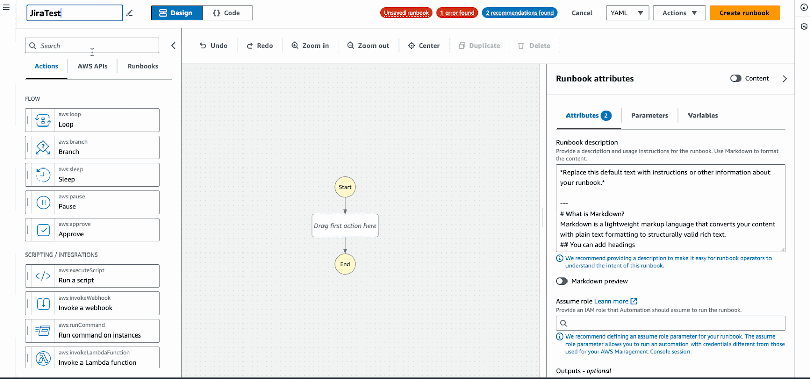Screen dimensions: 810x379
Task: Click the Branch action icon
Action: coord(43,148)
